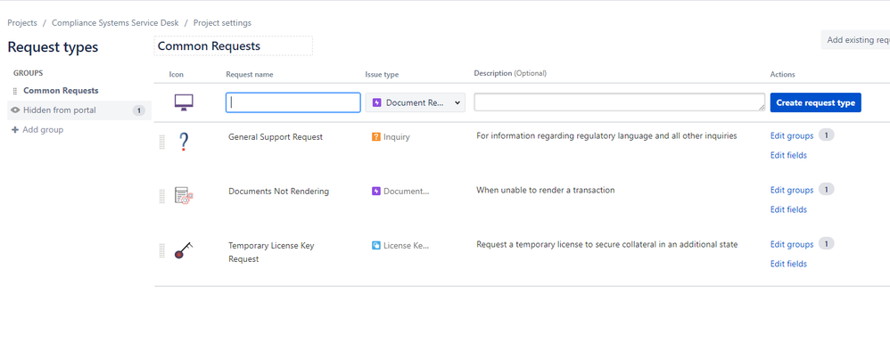This screenshot has width=890, height=343.
Task: Click Edit fields for General Support Request
Action: click(788, 155)
